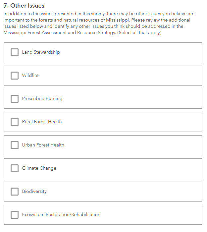Click the '(Select all that apply)' text
Image resolution: width=207 pixels, height=232 pixels.
(x=139, y=32)
